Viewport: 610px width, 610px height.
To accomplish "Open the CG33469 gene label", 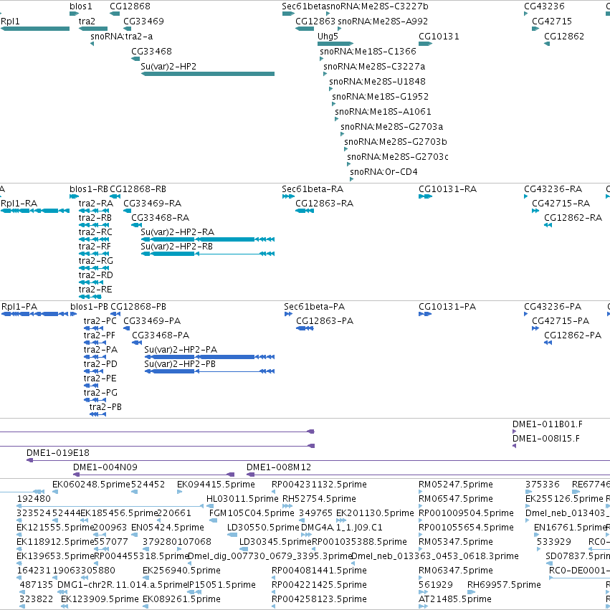I will (x=143, y=22).
